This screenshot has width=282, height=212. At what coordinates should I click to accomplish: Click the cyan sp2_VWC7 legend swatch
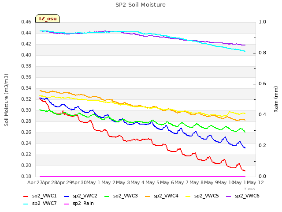(26, 204)
